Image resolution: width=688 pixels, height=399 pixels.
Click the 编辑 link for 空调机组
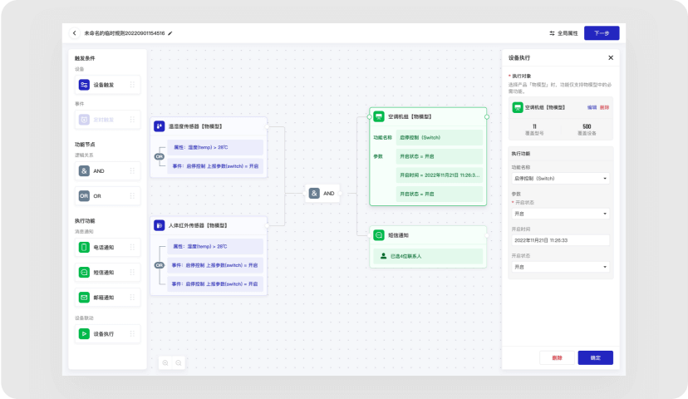(x=592, y=107)
